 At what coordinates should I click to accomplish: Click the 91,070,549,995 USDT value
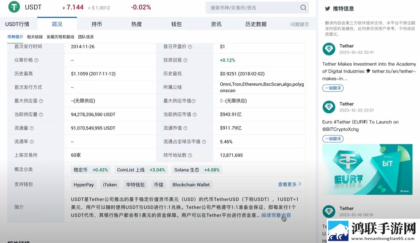(x=93, y=128)
